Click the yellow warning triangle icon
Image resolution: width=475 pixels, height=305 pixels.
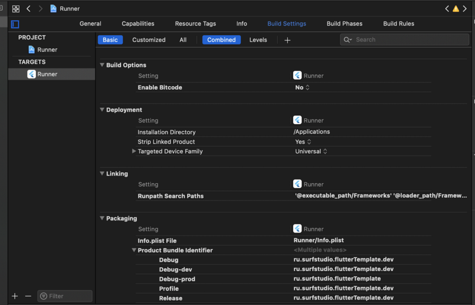pos(455,9)
